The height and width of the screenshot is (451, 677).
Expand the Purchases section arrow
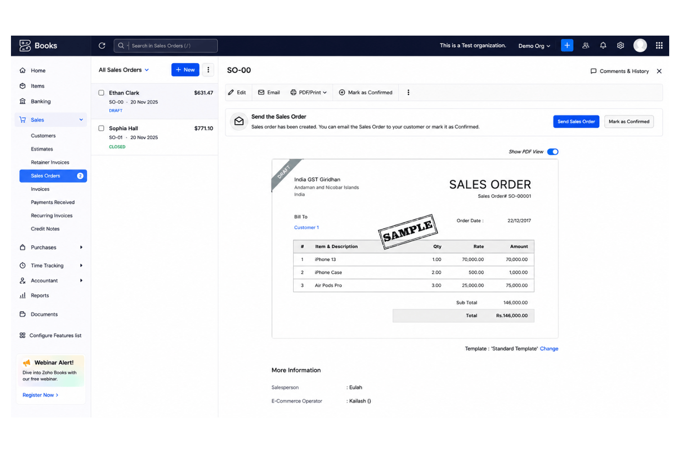(81, 247)
